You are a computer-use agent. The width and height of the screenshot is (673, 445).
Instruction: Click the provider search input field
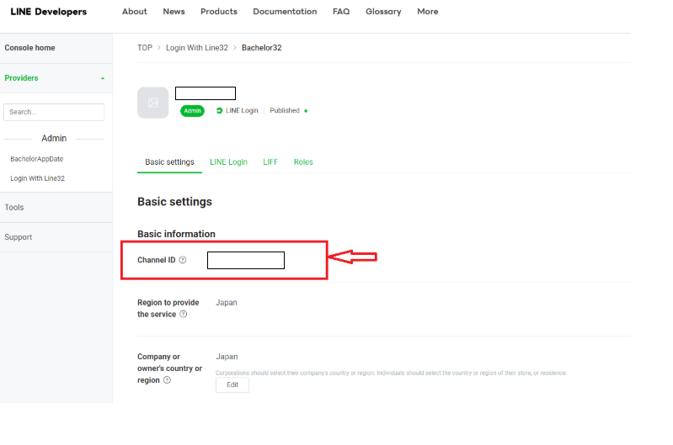(x=54, y=112)
